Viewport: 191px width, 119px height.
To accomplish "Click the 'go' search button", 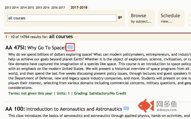I will [120, 17].
